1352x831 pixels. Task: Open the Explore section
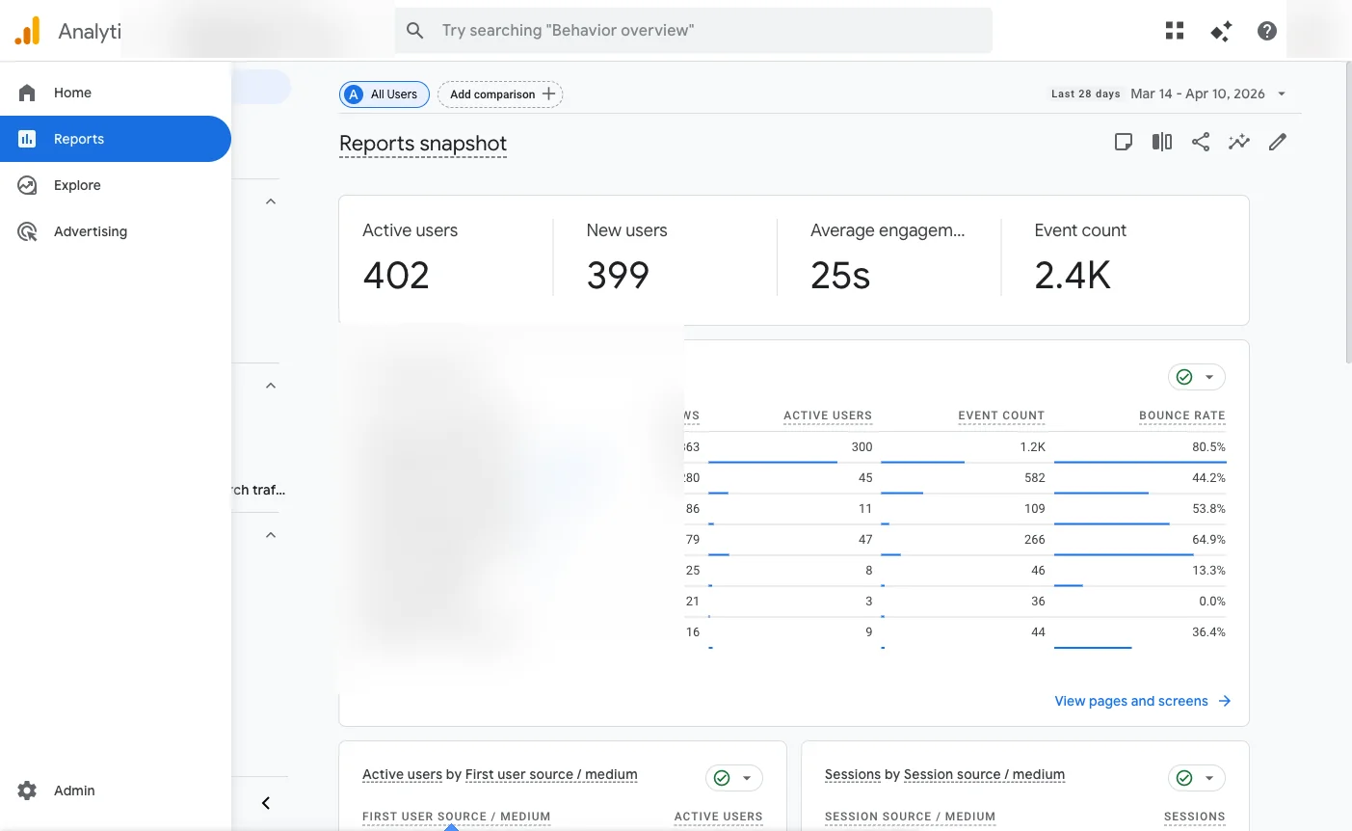[x=77, y=185]
